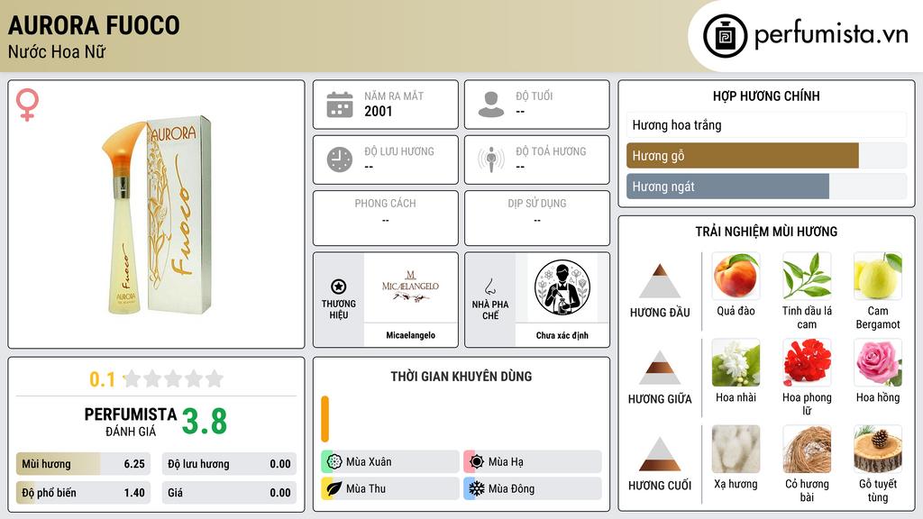This screenshot has width=923, height=519.
Task: Click the Cỏ hương bài vetiver image
Action: [x=807, y=449]
